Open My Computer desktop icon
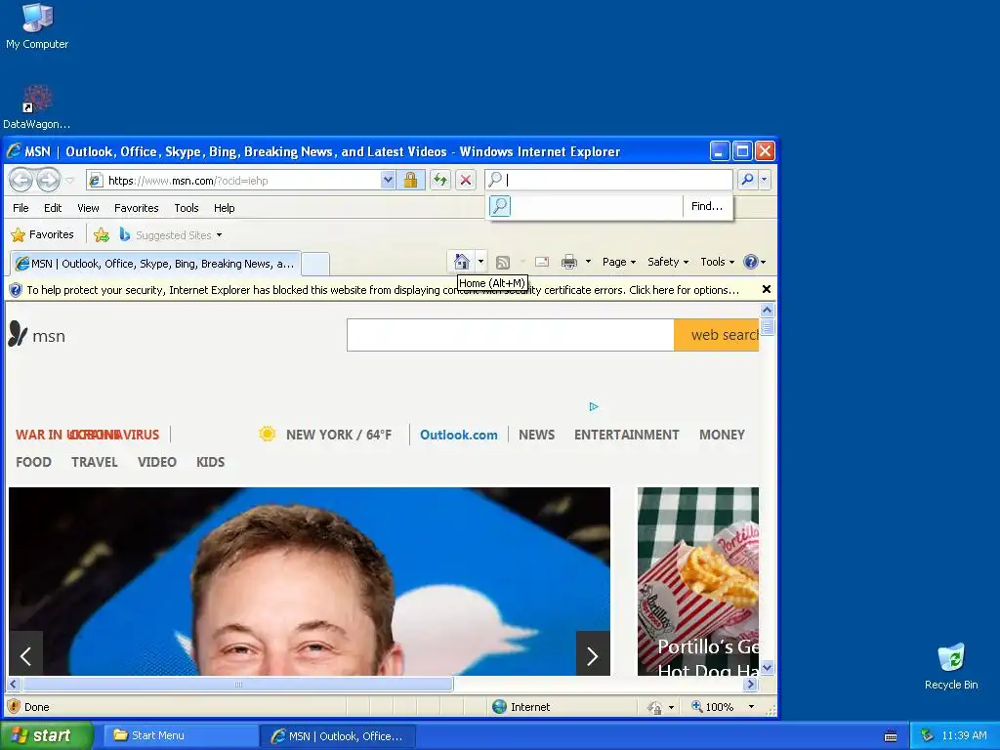1000x750 pixels. coord(37,26)
